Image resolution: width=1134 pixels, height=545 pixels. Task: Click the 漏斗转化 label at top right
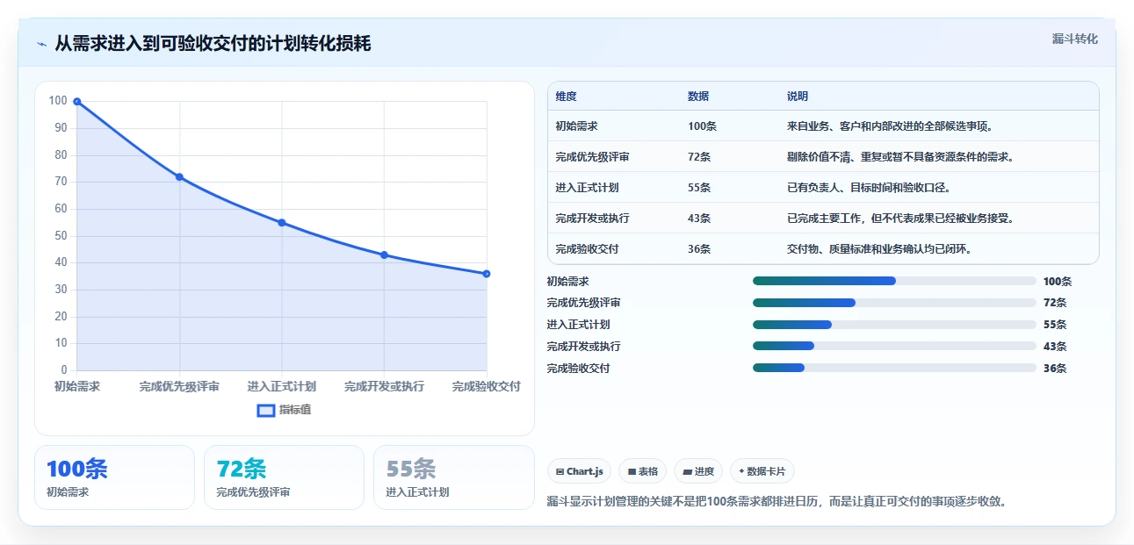(x=1075, y=39)
